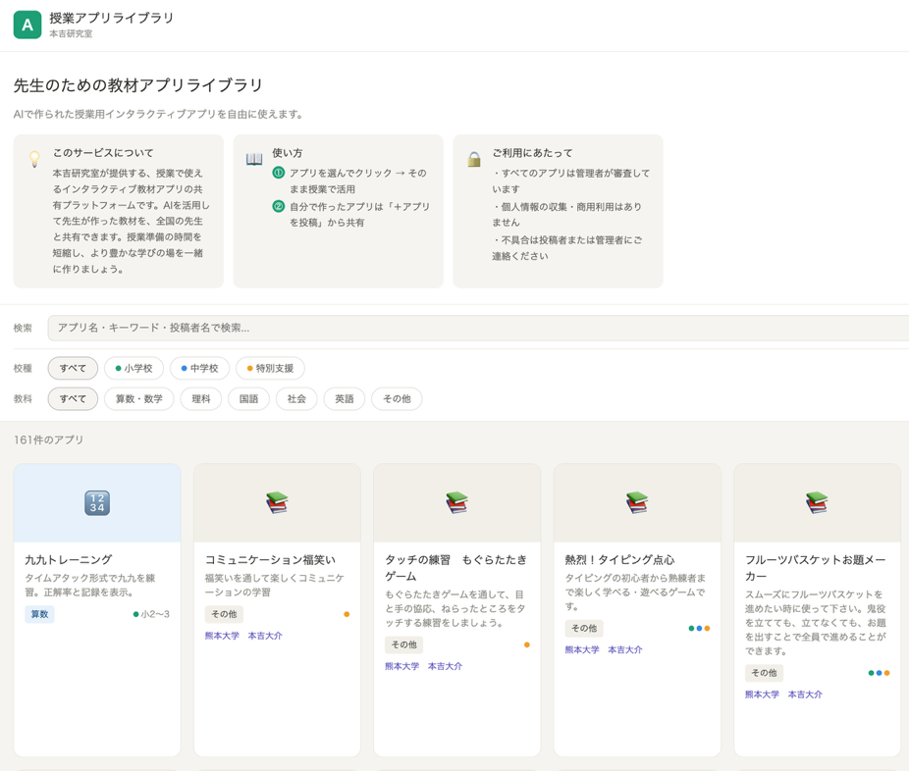
Task: Filter by 中学校 school type
Action: pyautogui.click(x=199, y=368)
